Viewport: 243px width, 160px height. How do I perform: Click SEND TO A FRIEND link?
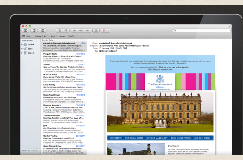point(202,138)
